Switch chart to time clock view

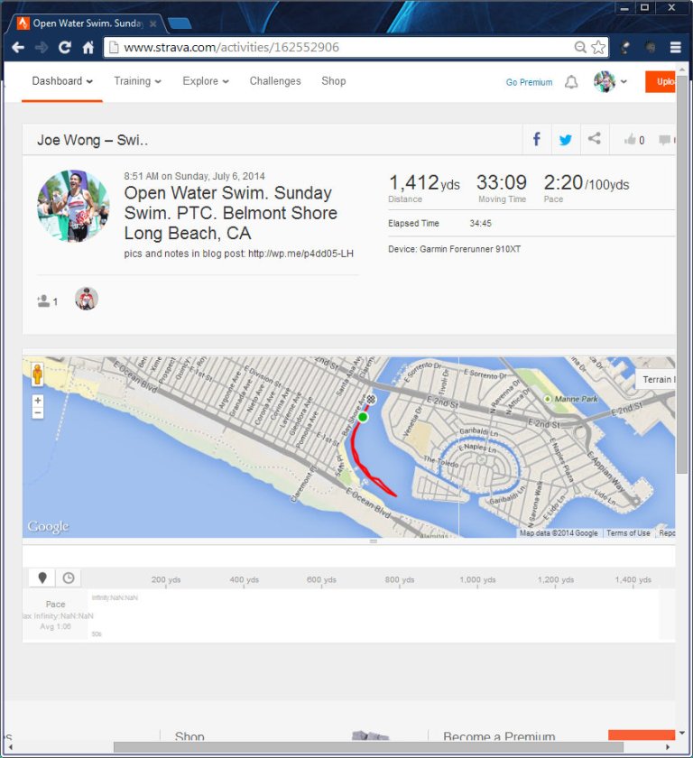coord(69,578)
